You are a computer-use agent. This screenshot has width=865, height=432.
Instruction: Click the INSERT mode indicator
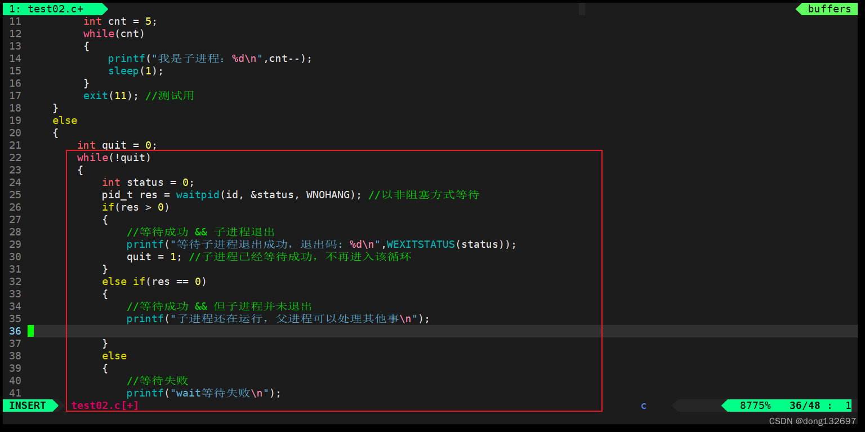tap(28, 405)
